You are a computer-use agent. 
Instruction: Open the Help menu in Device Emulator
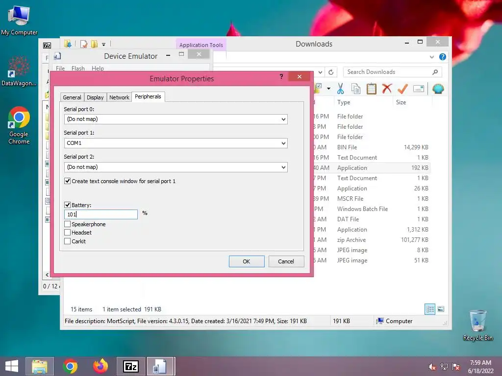pyautogui.click(x=98, y=69)
